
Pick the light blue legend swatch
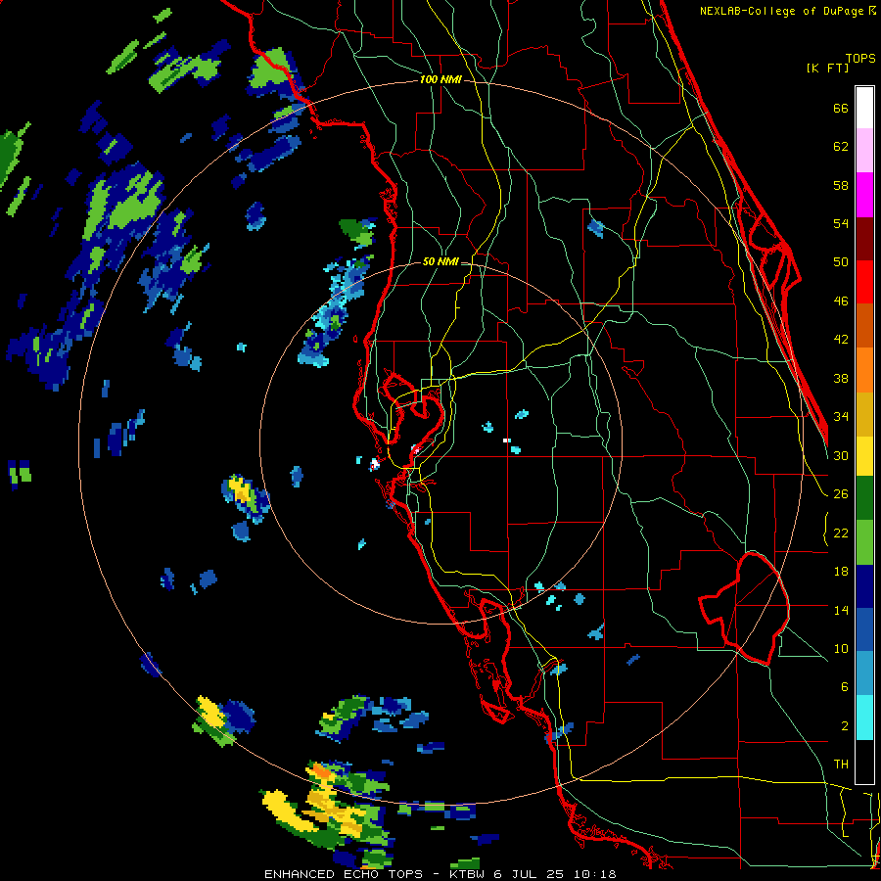864,673
